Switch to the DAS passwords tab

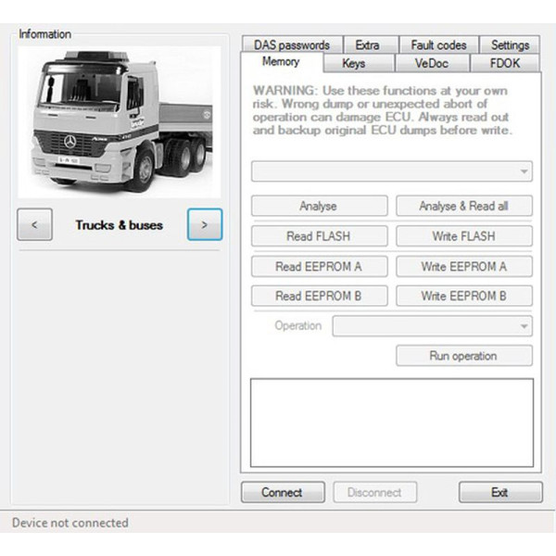tap(291, 44)
